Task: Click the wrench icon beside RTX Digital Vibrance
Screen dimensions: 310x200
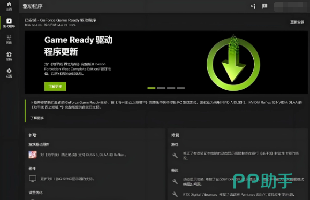Action: point(175,194)
